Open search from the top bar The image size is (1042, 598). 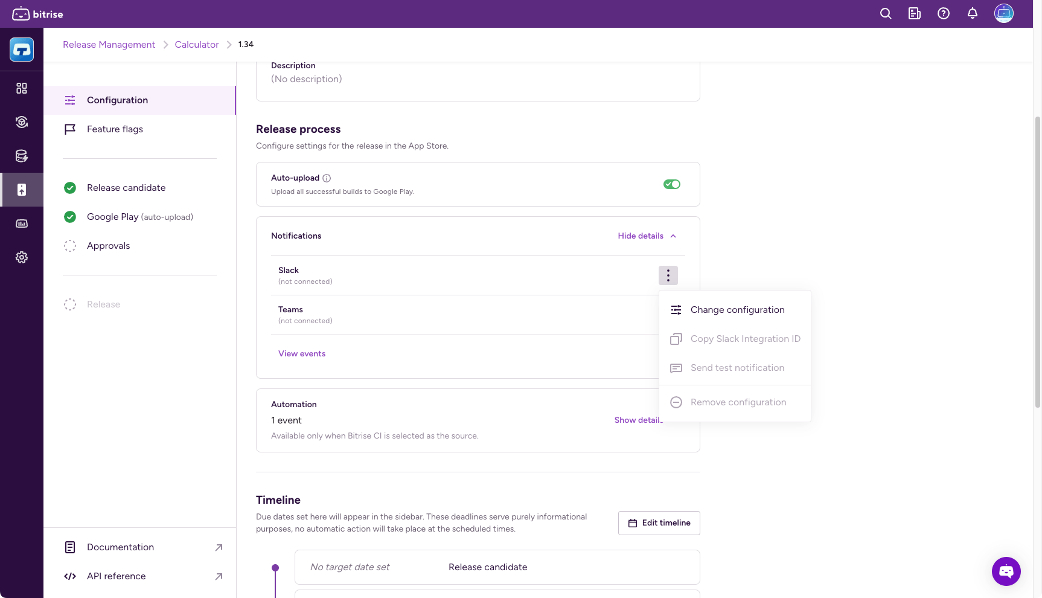pos(885,13)
